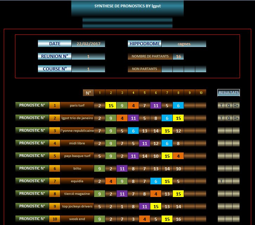Click the green 9 cell in tiercé magazine row
Image resolution: width=255 pixels, height=225 pixels.
coord(99,194)
